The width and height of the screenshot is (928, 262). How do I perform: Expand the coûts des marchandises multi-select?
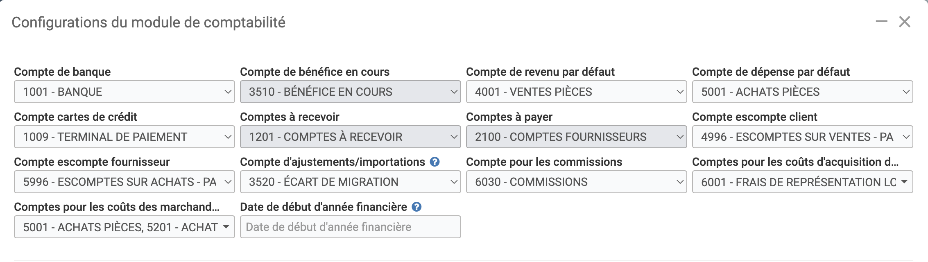[x=124, y=227]
